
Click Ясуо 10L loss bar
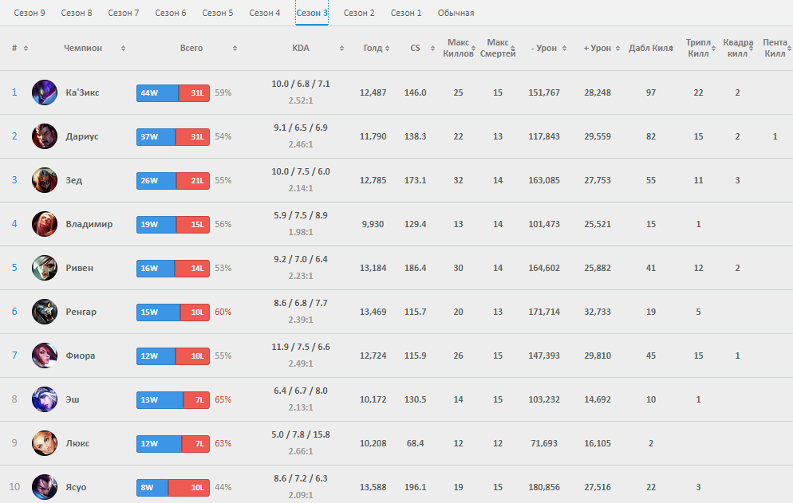coord(188,488)
